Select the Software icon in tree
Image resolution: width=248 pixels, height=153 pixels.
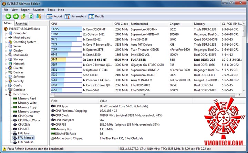pyautogui.click(x=10, y=77)
